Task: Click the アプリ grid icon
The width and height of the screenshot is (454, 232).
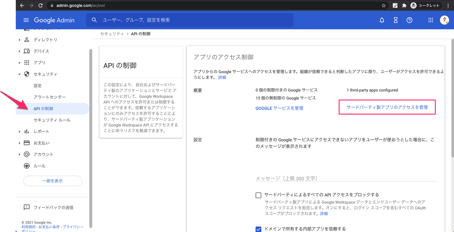Action: pos(27,63)
